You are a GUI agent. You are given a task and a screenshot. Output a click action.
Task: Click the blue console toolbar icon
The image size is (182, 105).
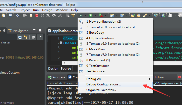click(x=11, y=15)
